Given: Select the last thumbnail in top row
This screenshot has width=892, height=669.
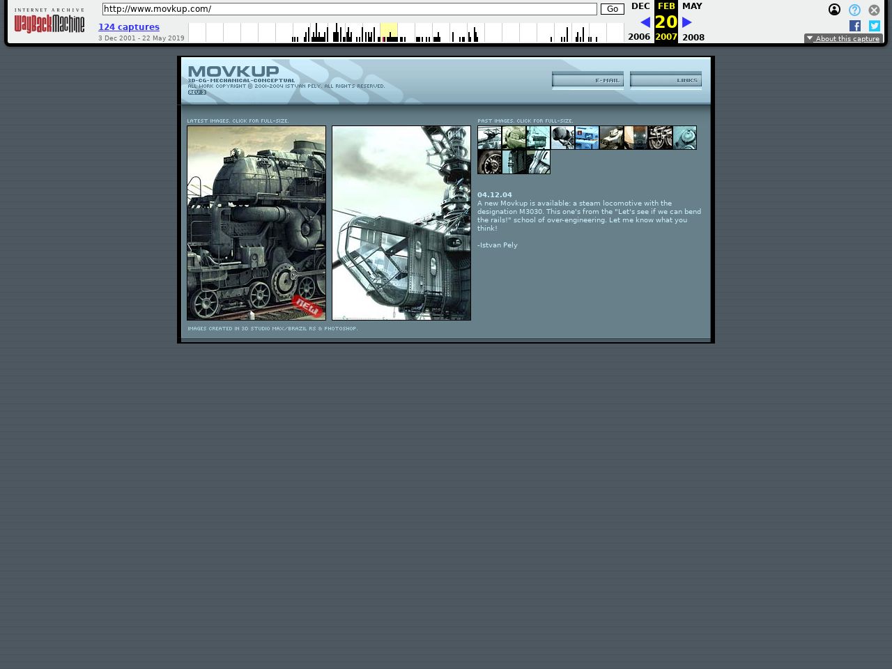Looking at the screenshot, I should pyautogui.click(x=684, y=138).
